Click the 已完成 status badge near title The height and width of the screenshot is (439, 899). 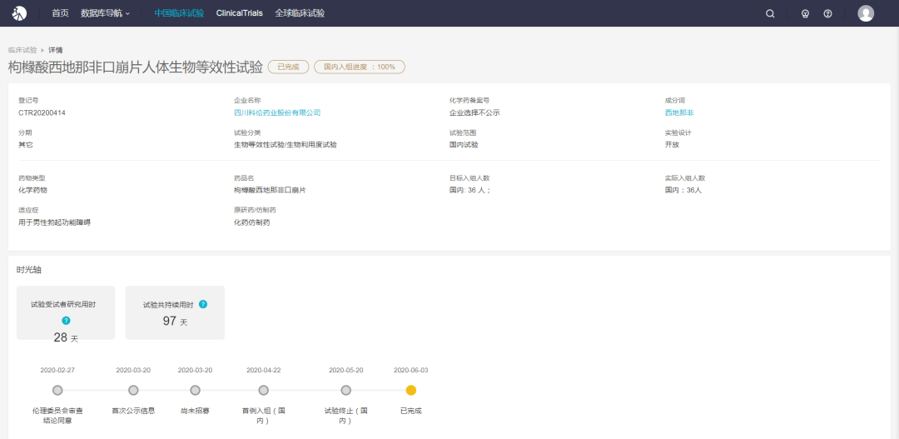point(288,67)
